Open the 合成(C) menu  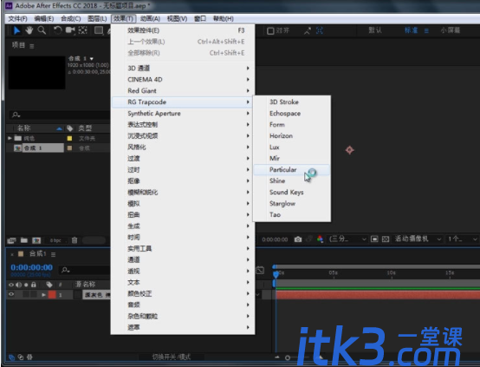70,19
